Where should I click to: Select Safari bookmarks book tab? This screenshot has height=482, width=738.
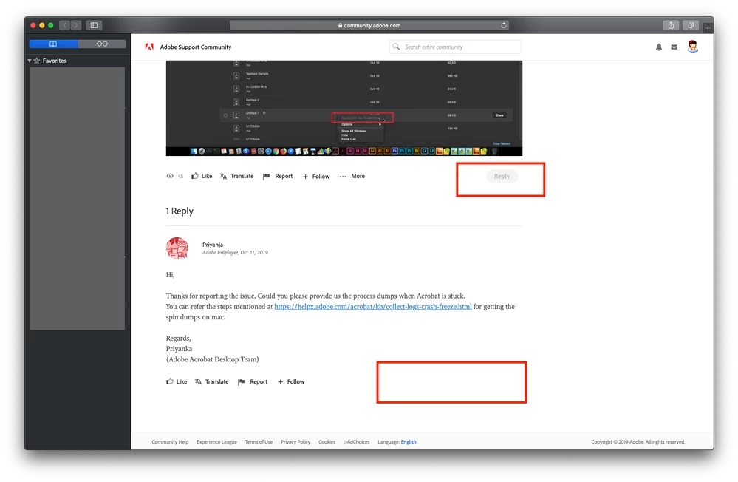[53, 44]
